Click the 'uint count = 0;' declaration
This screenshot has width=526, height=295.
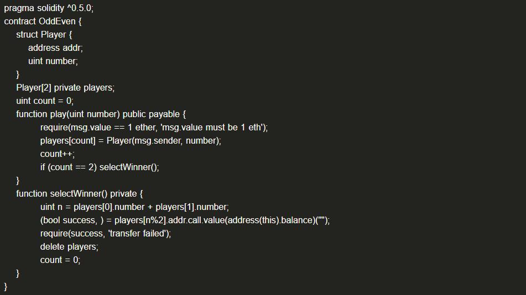point(45,101)
